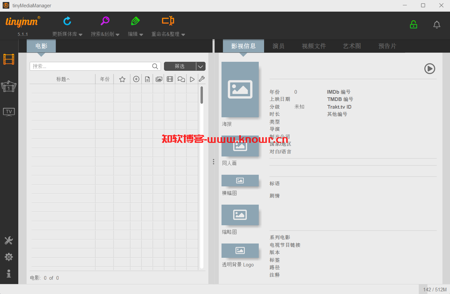450x294 pixels.
Task: Click the TMDB 编号 label
Action: [340, 99]
